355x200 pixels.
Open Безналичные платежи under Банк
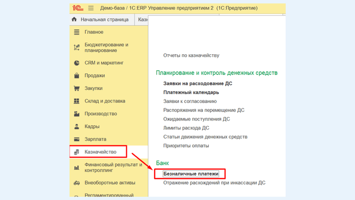(191, 174)
